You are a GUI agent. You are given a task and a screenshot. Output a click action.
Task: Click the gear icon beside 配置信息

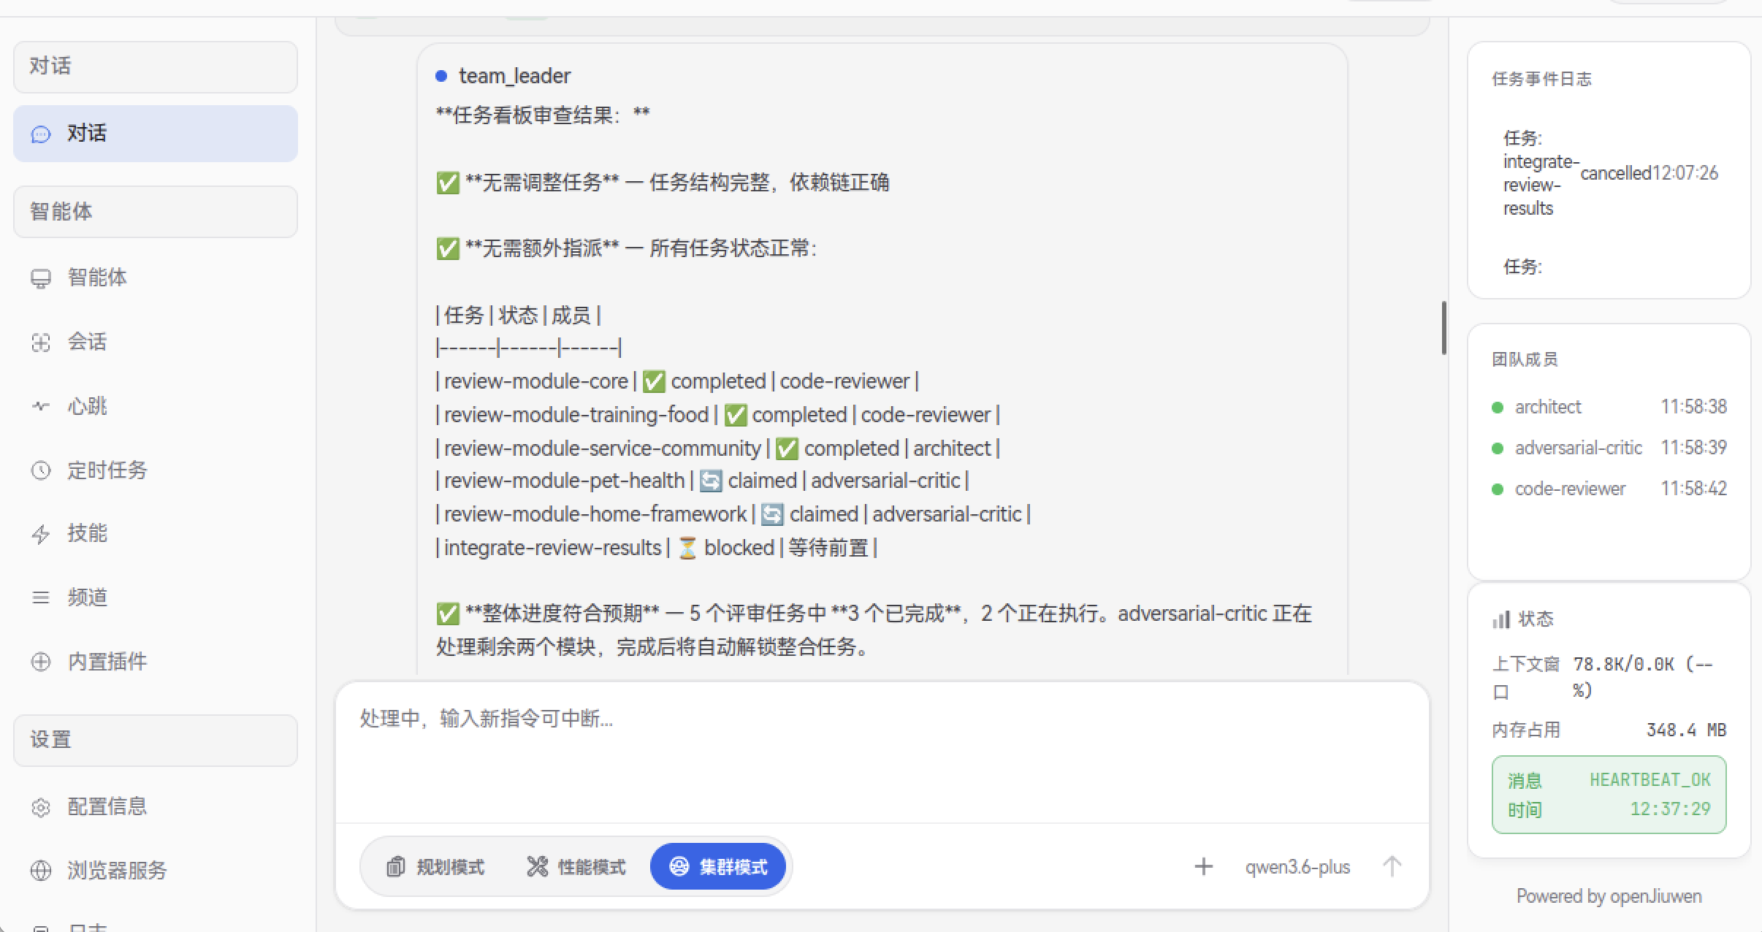point(41,807)
